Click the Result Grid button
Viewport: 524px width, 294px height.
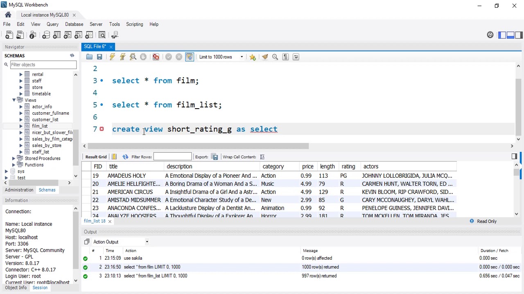click(96, 157)
